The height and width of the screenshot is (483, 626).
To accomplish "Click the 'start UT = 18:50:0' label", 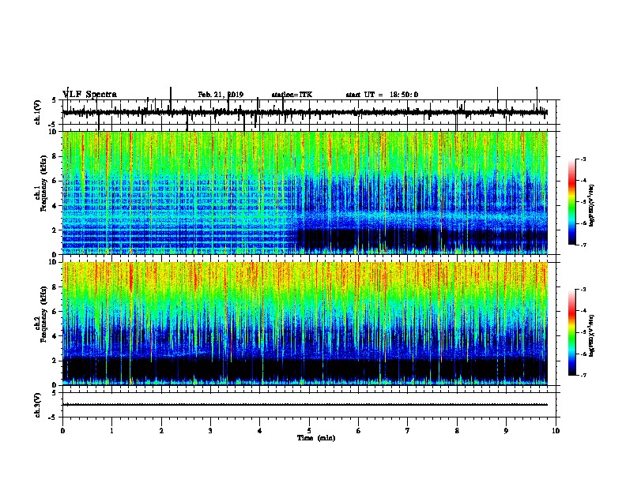I will pos(382,95).
